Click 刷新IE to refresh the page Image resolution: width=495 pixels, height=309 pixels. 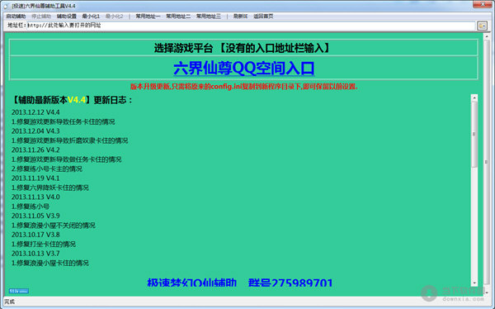point(240,17)
